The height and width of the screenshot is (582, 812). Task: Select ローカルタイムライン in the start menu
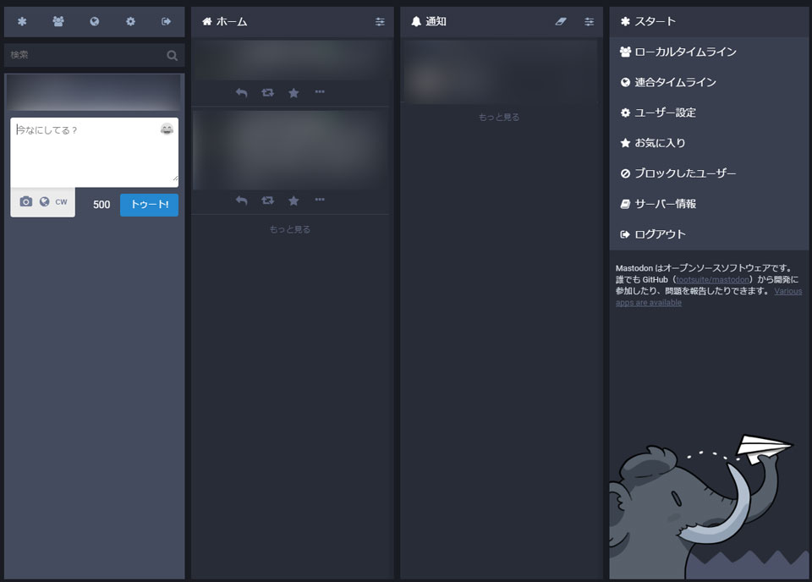(685, 52)
